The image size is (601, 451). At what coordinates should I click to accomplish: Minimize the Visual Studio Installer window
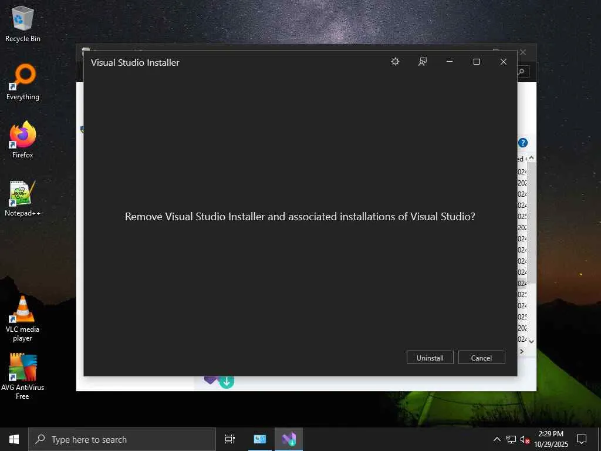[x=450, y=62]
